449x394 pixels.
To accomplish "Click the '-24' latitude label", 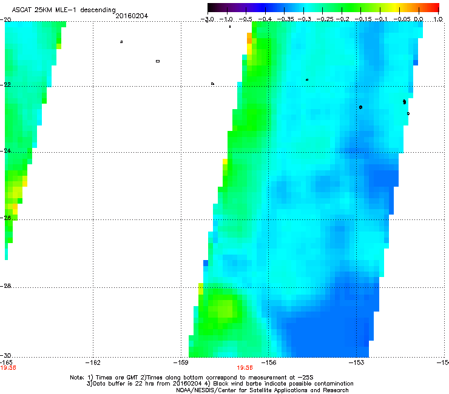I will click(x=5, y=150).
